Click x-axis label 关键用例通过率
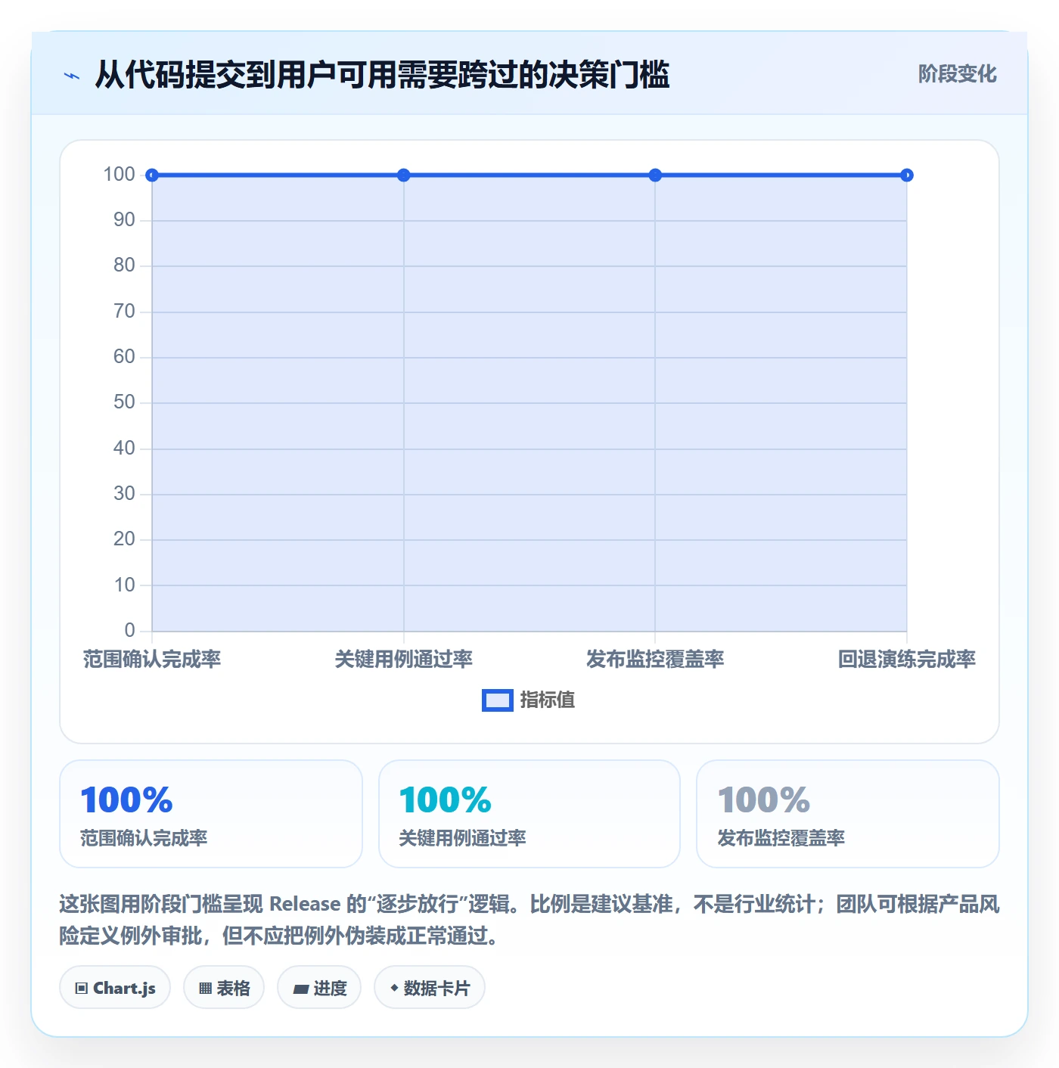Viewport: 1059px width, 1068px height. pos(404,660)
